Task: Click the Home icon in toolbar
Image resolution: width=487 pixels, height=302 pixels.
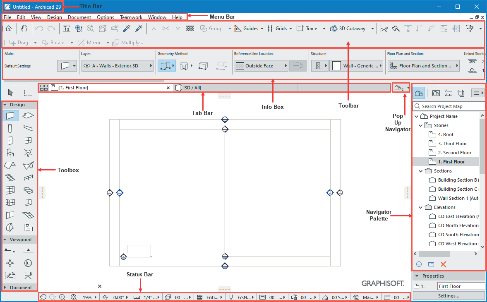Action: pyautogui.click(x=9, y=29)
